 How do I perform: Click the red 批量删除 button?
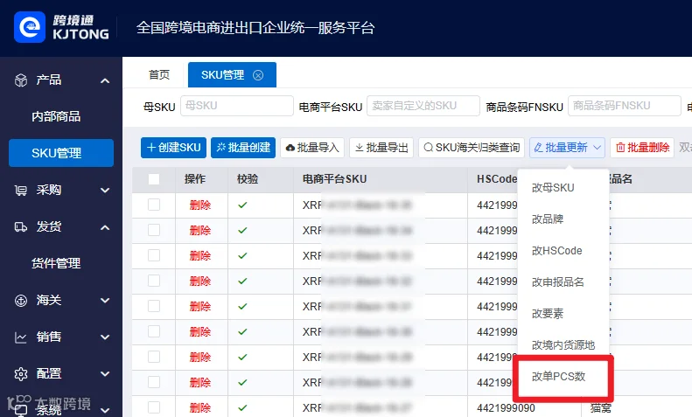pos(642,148)
